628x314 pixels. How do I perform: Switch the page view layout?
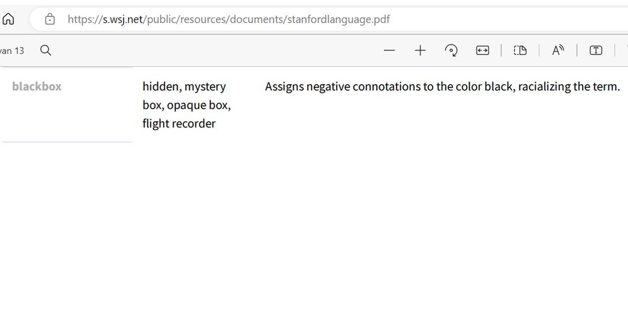[520, 50]
